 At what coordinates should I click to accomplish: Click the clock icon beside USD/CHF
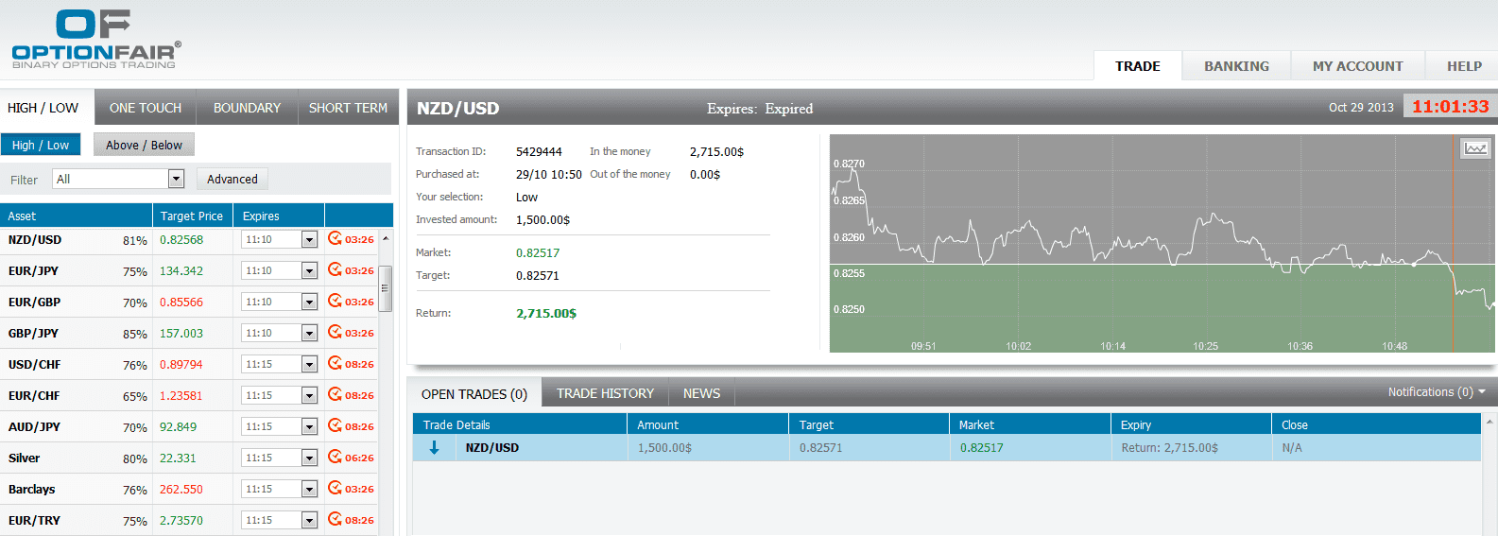335,363
